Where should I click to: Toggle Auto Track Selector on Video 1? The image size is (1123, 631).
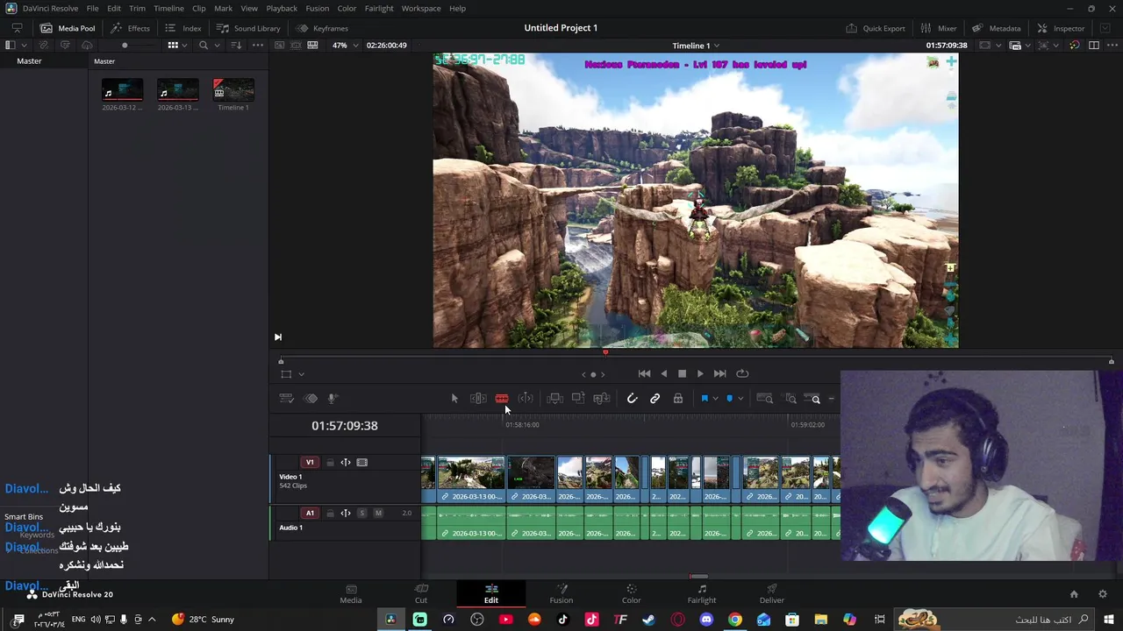point(346,463)
